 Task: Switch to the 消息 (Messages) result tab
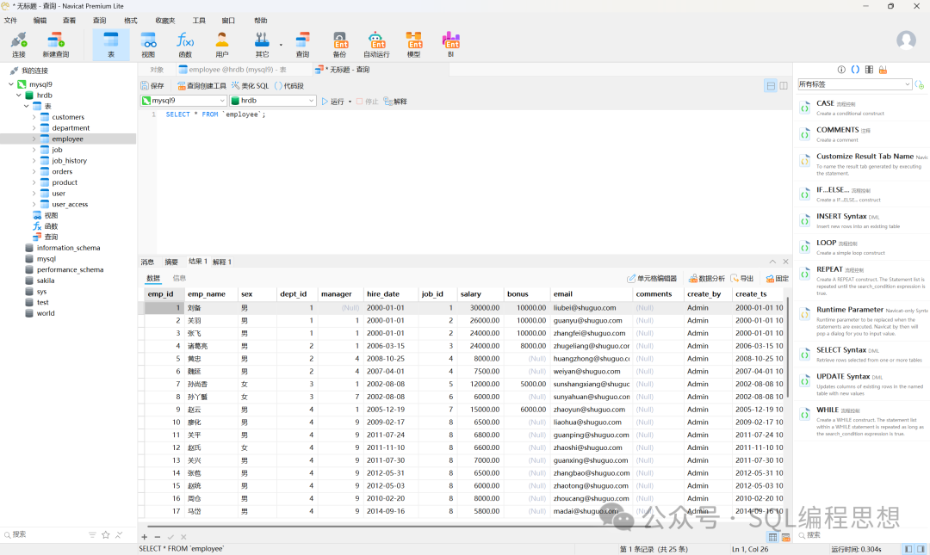point(147,262)
